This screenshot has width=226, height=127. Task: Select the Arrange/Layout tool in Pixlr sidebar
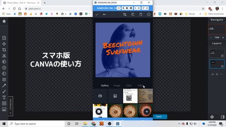pyautogui.click(x=4, y=38)
